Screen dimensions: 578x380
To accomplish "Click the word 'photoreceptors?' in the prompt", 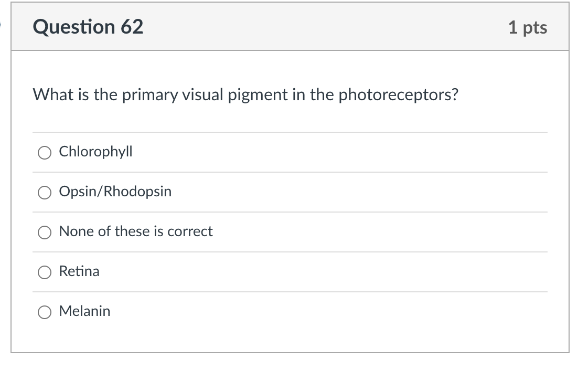I will click(x=399, y=95).
